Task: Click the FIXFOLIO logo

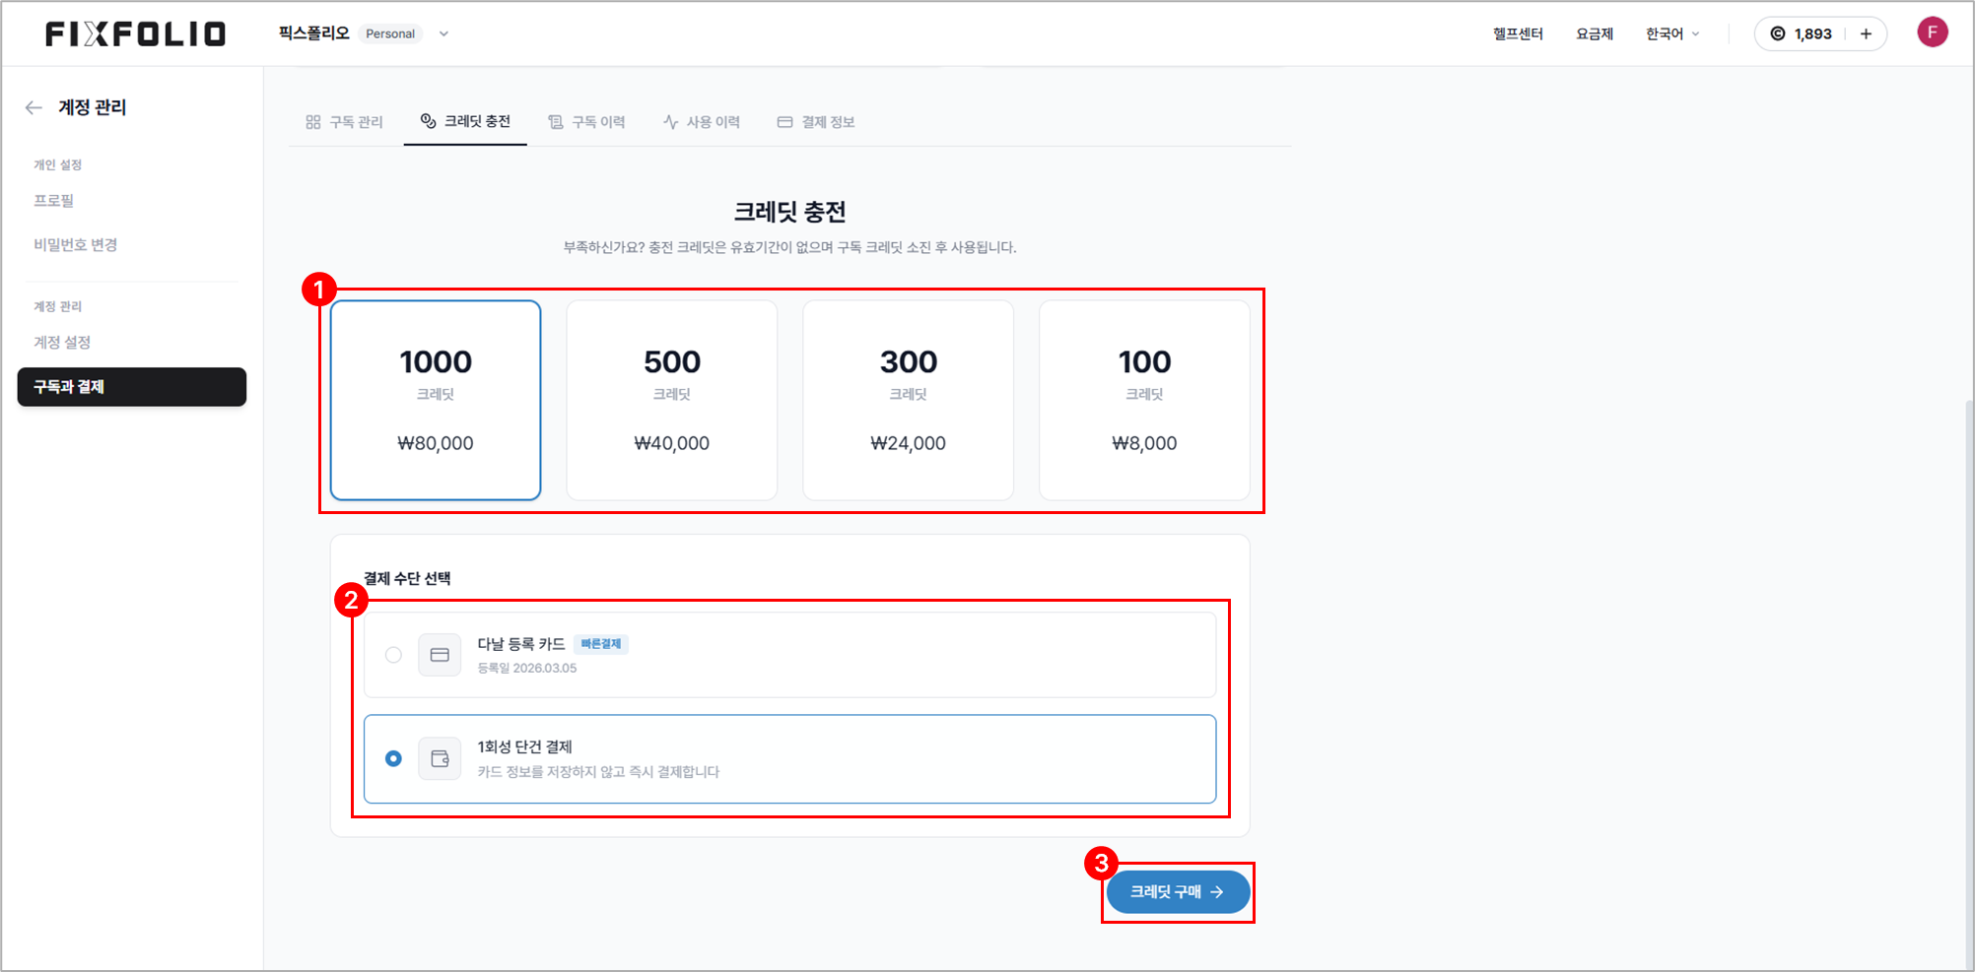Action: (x=135, y=34)
